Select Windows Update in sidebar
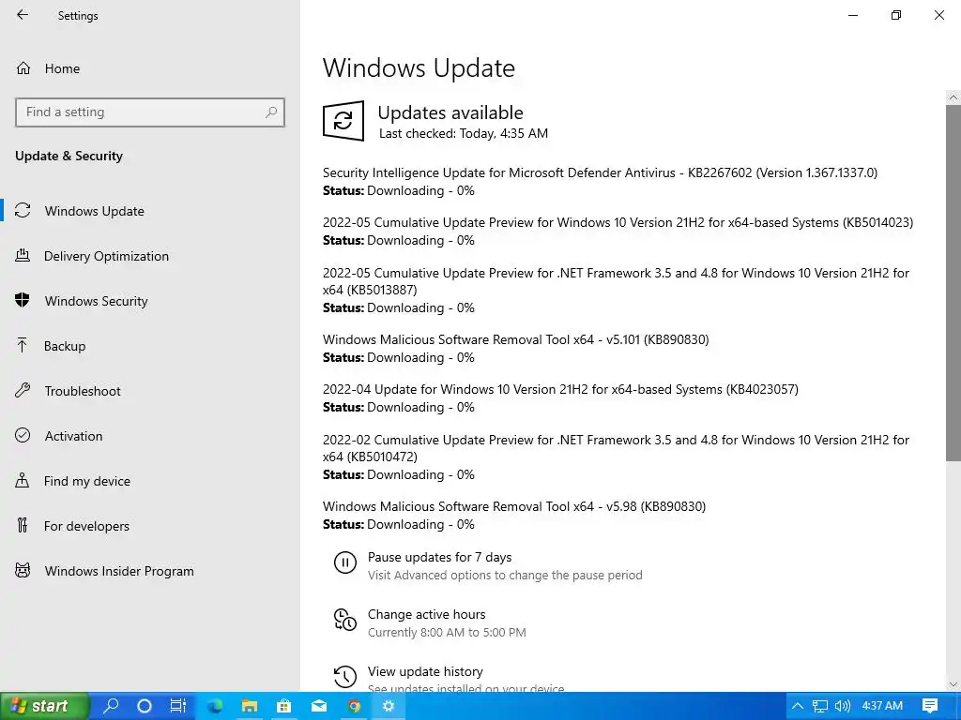 click(95, 211)
